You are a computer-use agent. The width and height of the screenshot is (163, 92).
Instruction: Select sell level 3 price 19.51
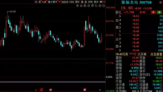pos(136,24)
